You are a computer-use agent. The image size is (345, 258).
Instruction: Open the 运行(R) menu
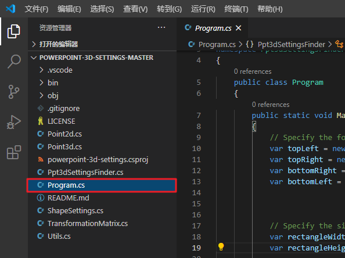tap(203, 9)
